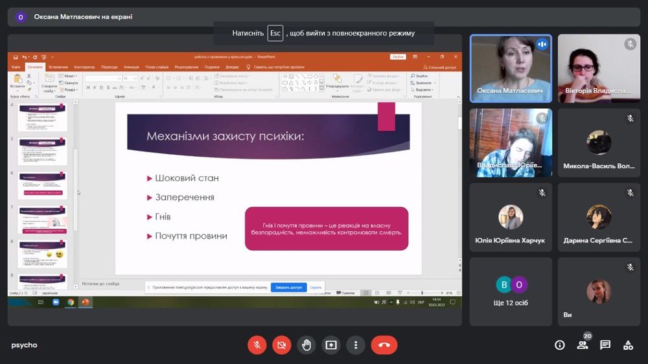This screenshot has height=364, width=648.
Task: Click the Save icon in PowerPoint title bar
Action: pyautogui.click(x=16, y=57)
